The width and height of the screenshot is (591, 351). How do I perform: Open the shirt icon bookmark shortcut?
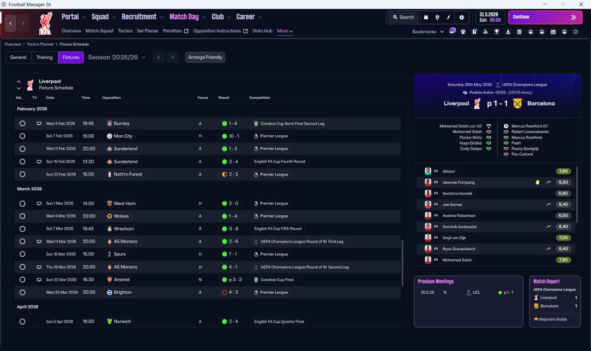click(x=463, y=32)
